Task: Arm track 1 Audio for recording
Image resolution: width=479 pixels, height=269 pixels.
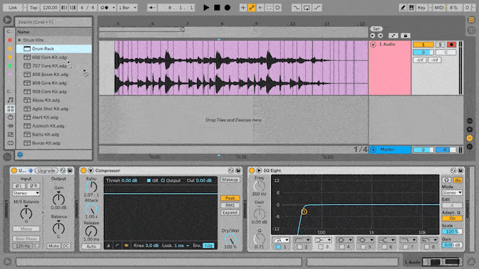Action: tap(451, 44)
